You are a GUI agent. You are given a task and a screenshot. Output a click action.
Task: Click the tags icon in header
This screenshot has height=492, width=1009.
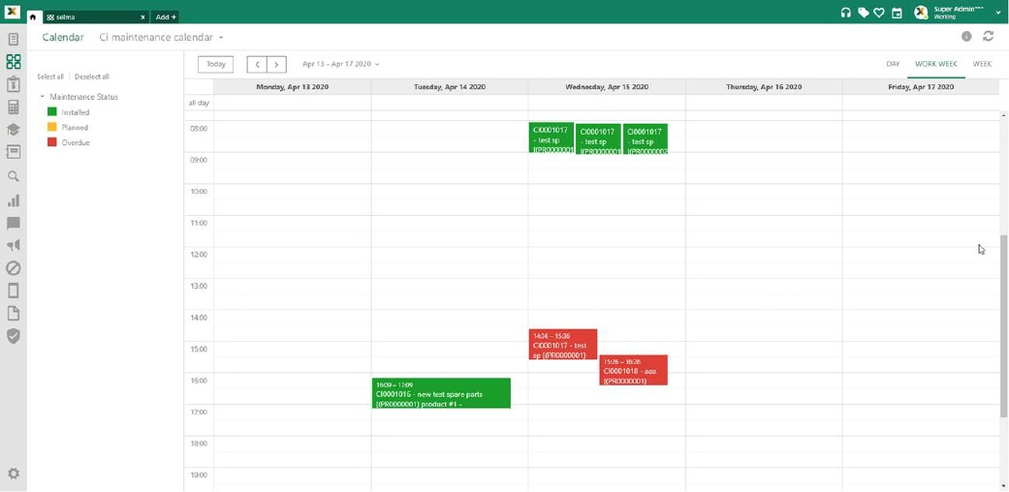tap(863, 13)
